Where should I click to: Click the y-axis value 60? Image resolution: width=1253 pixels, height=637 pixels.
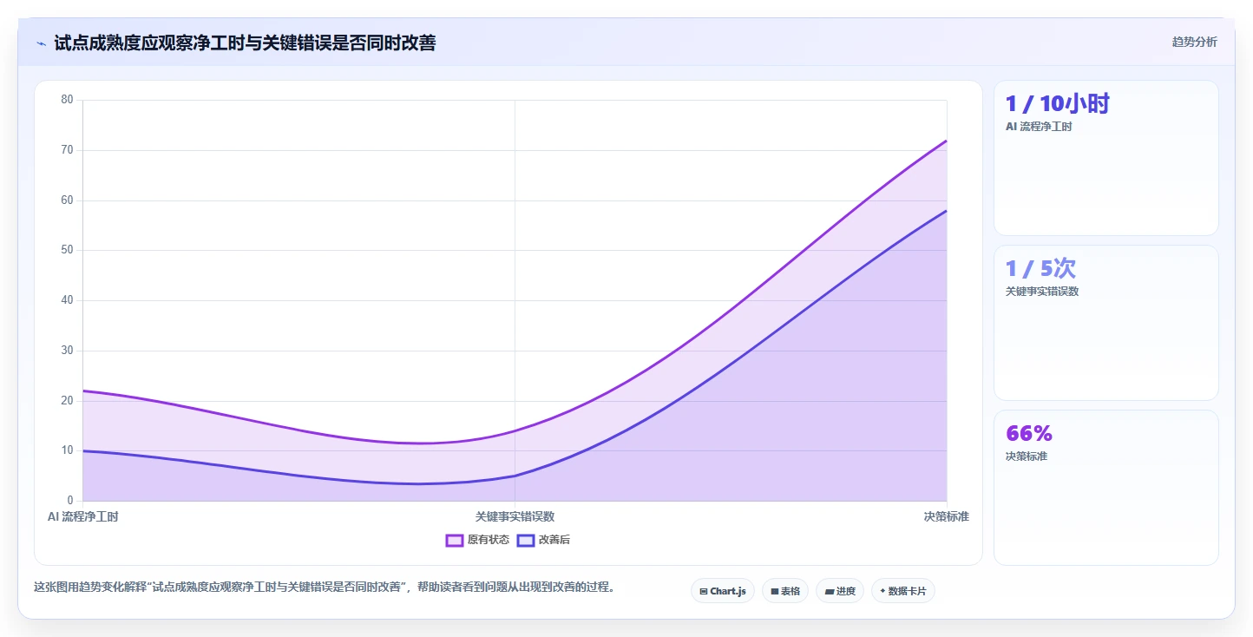pyautogui.click(x=68, y=200)
